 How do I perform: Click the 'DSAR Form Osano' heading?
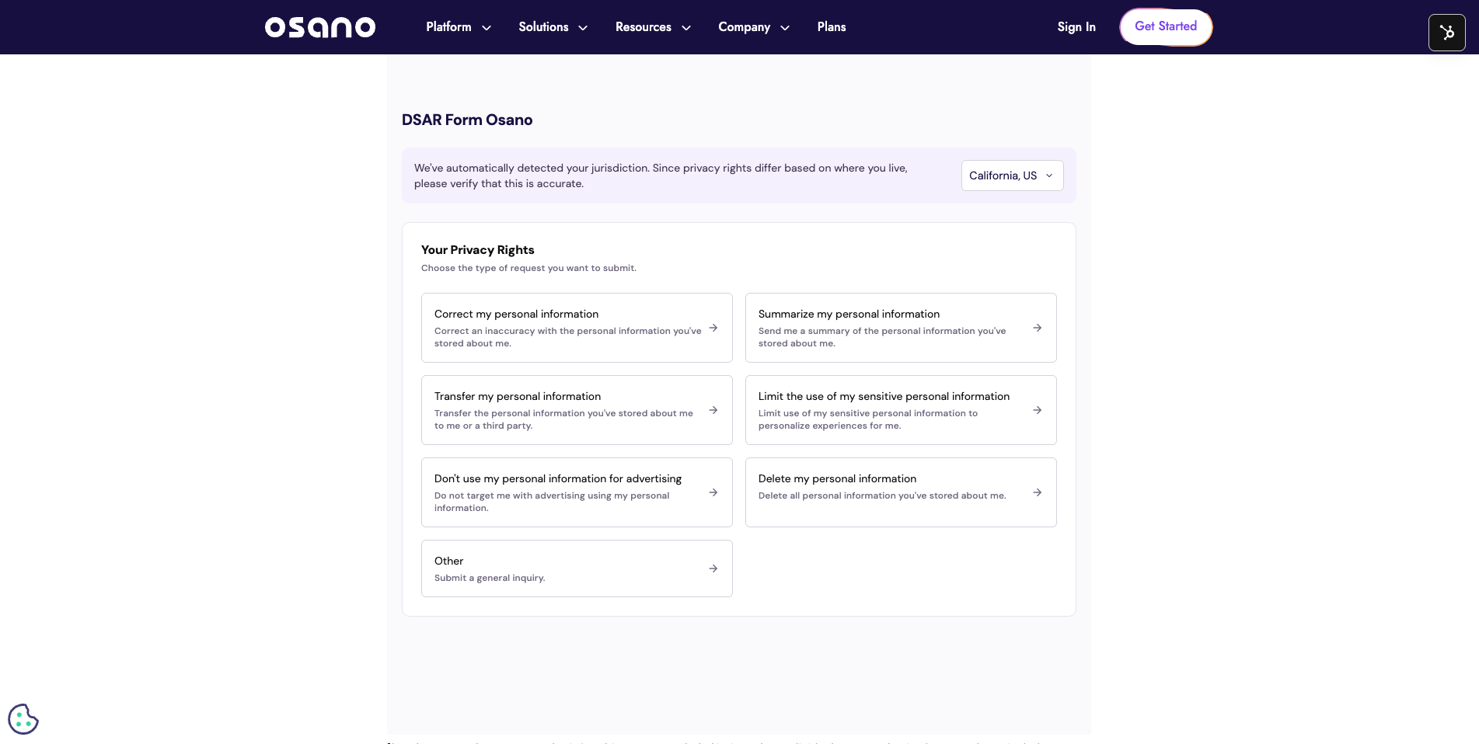tap(467, 120)
